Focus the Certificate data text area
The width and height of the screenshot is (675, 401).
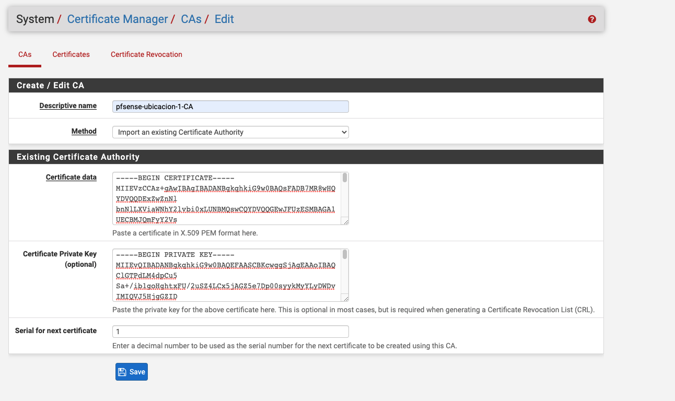230,198
